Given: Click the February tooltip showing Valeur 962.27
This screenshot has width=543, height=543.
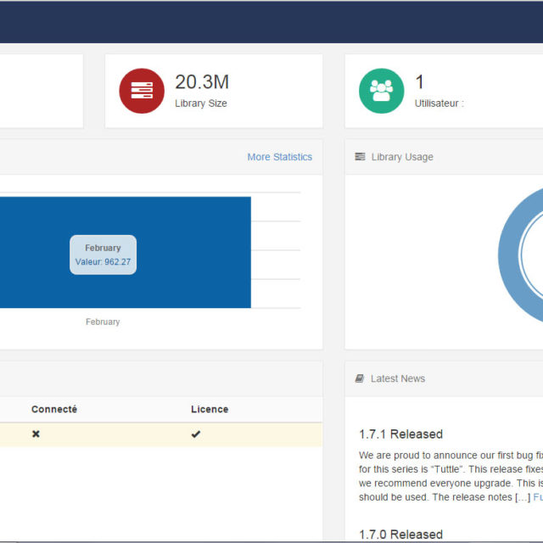Looking at the screenshot, I should pos(103,255).
